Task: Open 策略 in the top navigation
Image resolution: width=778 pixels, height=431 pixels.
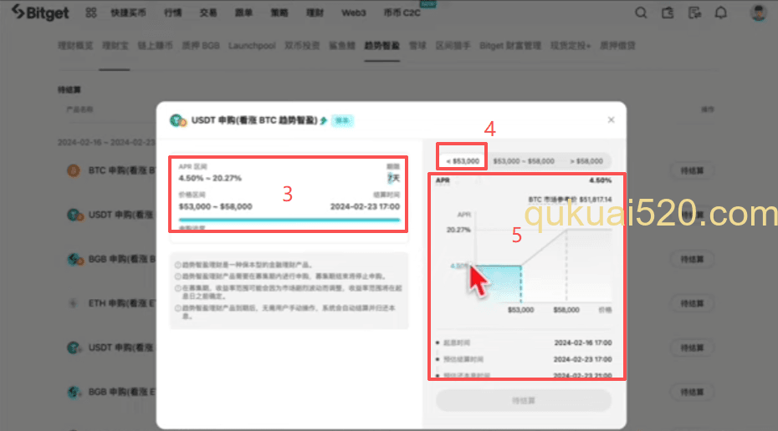Action: point(279,13)
